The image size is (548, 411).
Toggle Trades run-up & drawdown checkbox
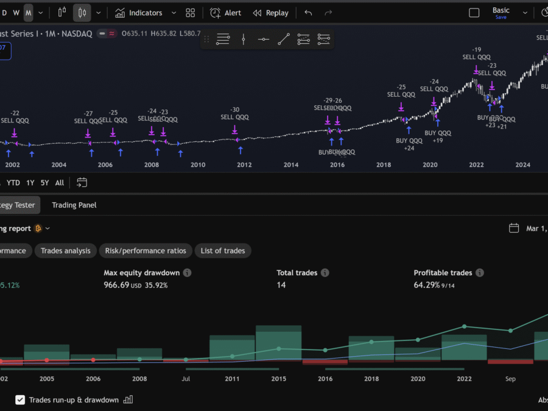(x=20, y=400)
